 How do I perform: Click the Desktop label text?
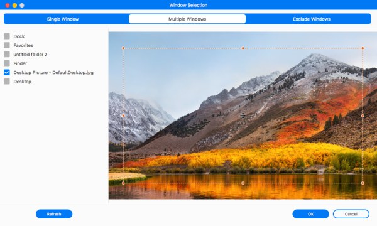(23, 82)
